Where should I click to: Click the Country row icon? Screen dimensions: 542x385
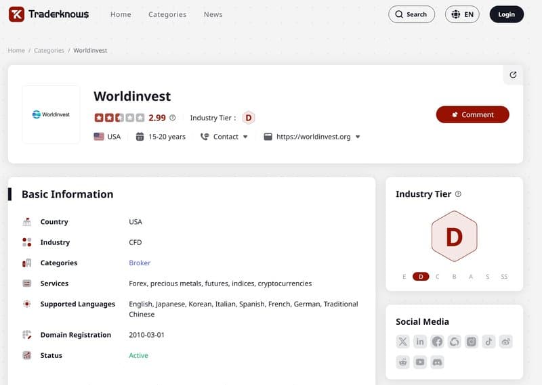pyautogui.click(x=26, y=222)
